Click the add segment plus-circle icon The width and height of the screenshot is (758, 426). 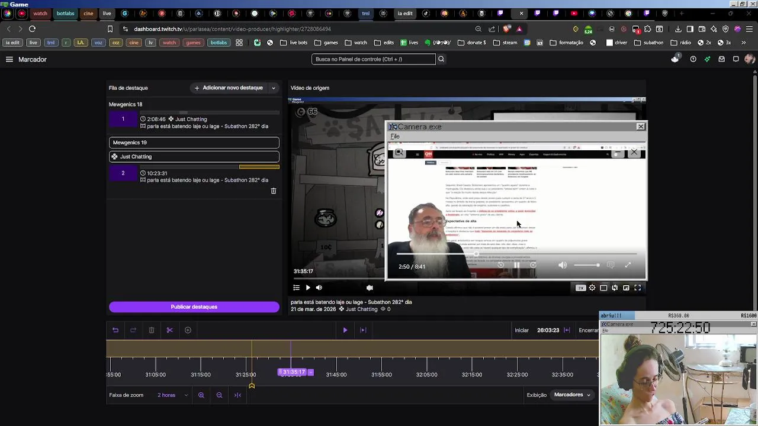188,330
